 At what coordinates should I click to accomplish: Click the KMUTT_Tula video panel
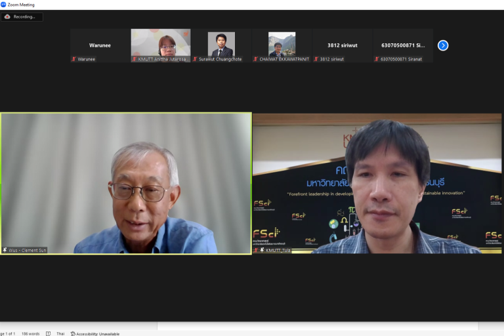pyautogui.click(x=377, y=183)
